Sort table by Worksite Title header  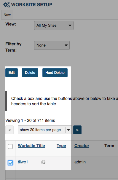click(31, 146)
